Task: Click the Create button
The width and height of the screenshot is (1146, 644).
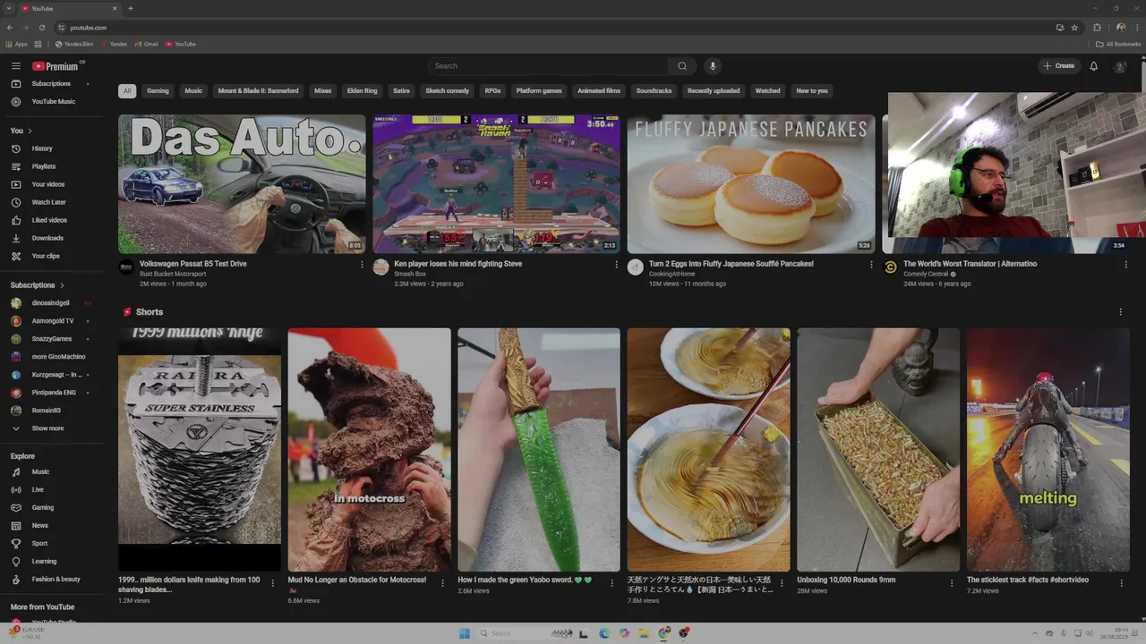Action: pyautogui.click(x=1058, y=66)
